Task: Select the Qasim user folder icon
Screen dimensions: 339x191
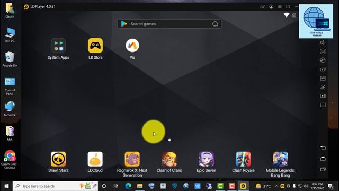Action: coord(10,10)
